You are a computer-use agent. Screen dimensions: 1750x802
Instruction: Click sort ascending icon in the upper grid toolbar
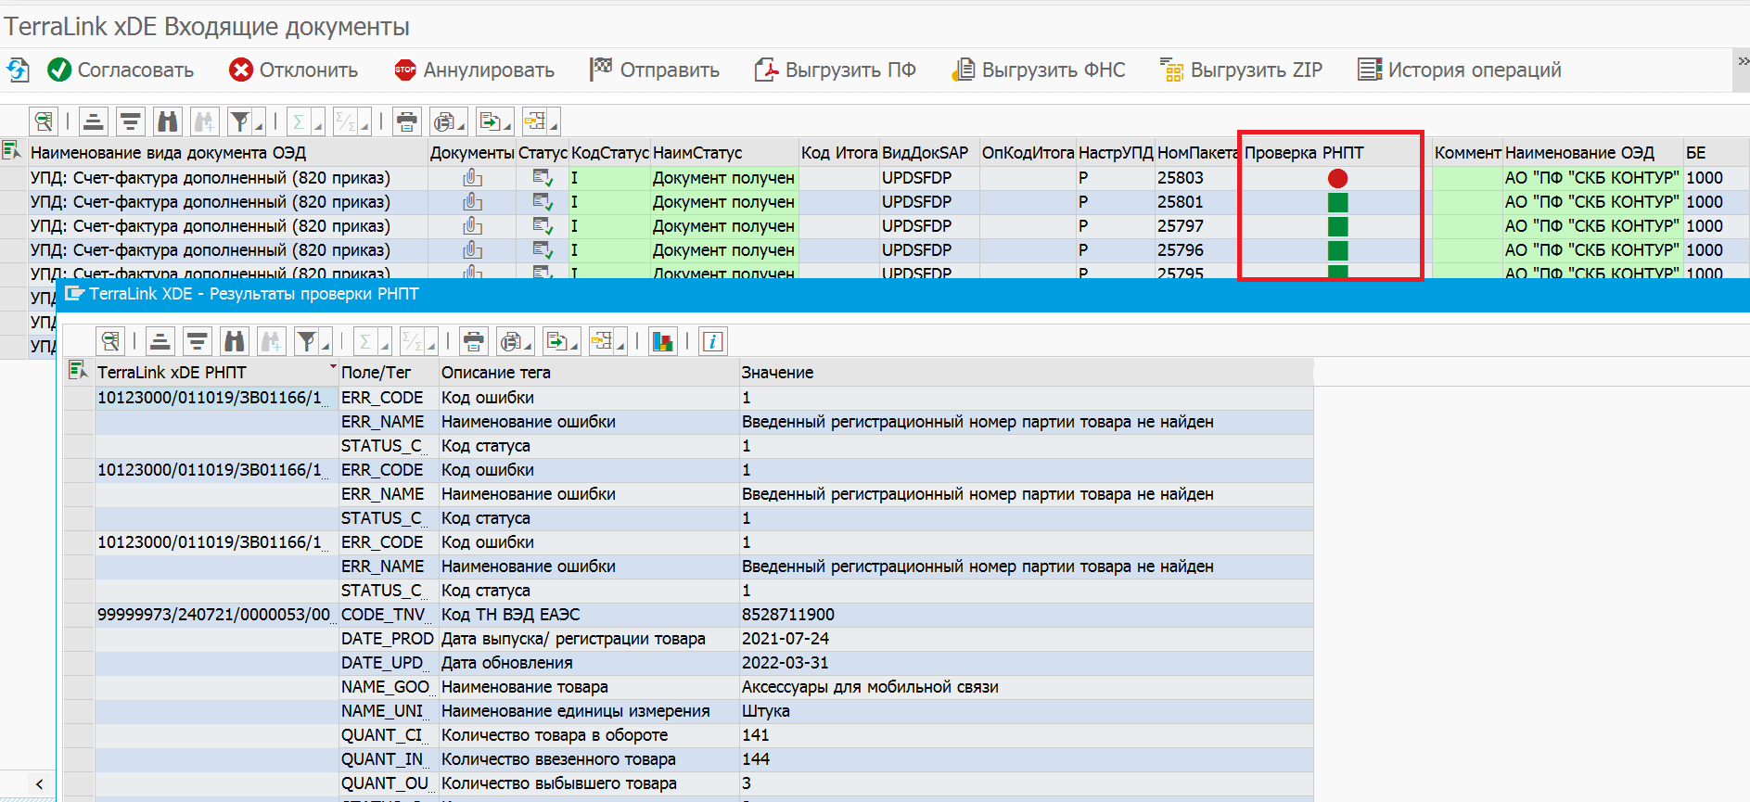(x=93, y=121)
